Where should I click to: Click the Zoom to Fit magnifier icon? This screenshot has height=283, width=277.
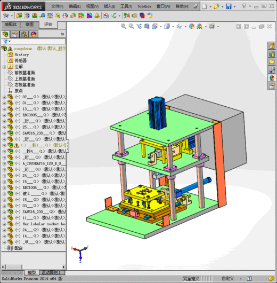tap(124, 26)
